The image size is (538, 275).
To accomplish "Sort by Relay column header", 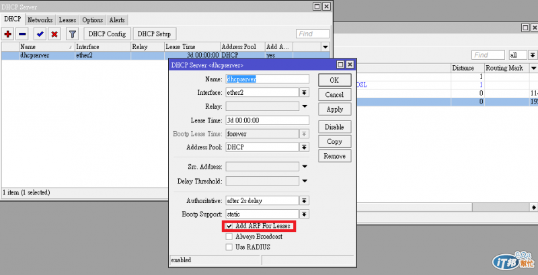I will 147,46.
